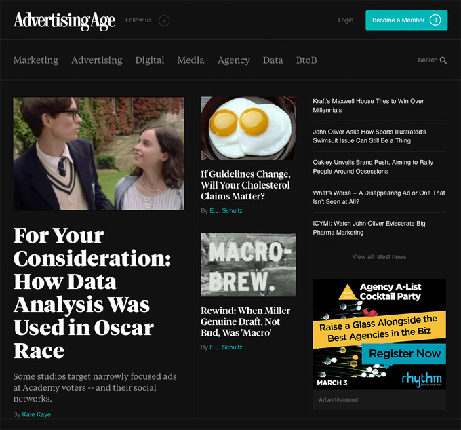Screen dimensions: 461x430
Task: Click the Raise a Glass yellow banner
Action: 379,329
